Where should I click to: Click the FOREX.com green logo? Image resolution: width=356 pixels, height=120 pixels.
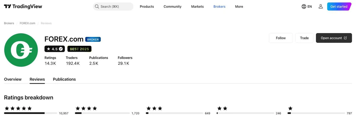coord(21,50)
